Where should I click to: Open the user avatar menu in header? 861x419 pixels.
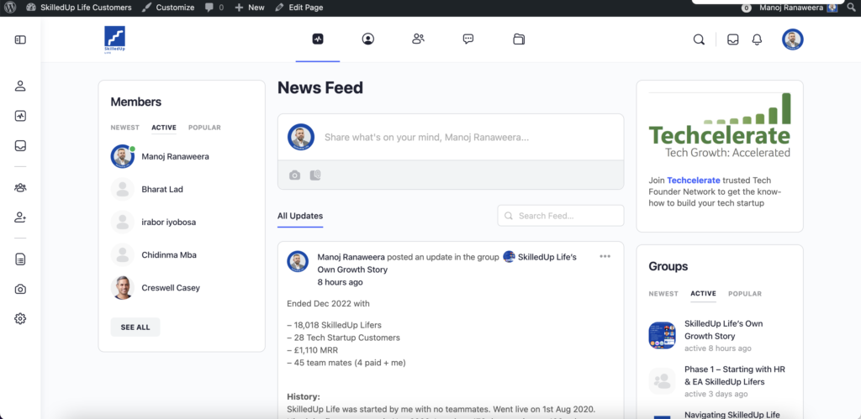coord(793,39)
